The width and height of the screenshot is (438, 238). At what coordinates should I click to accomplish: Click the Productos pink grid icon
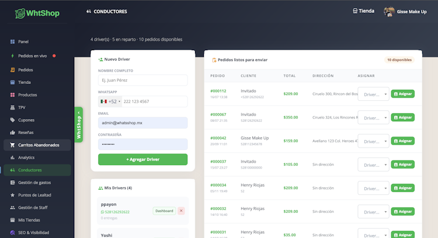12,95
